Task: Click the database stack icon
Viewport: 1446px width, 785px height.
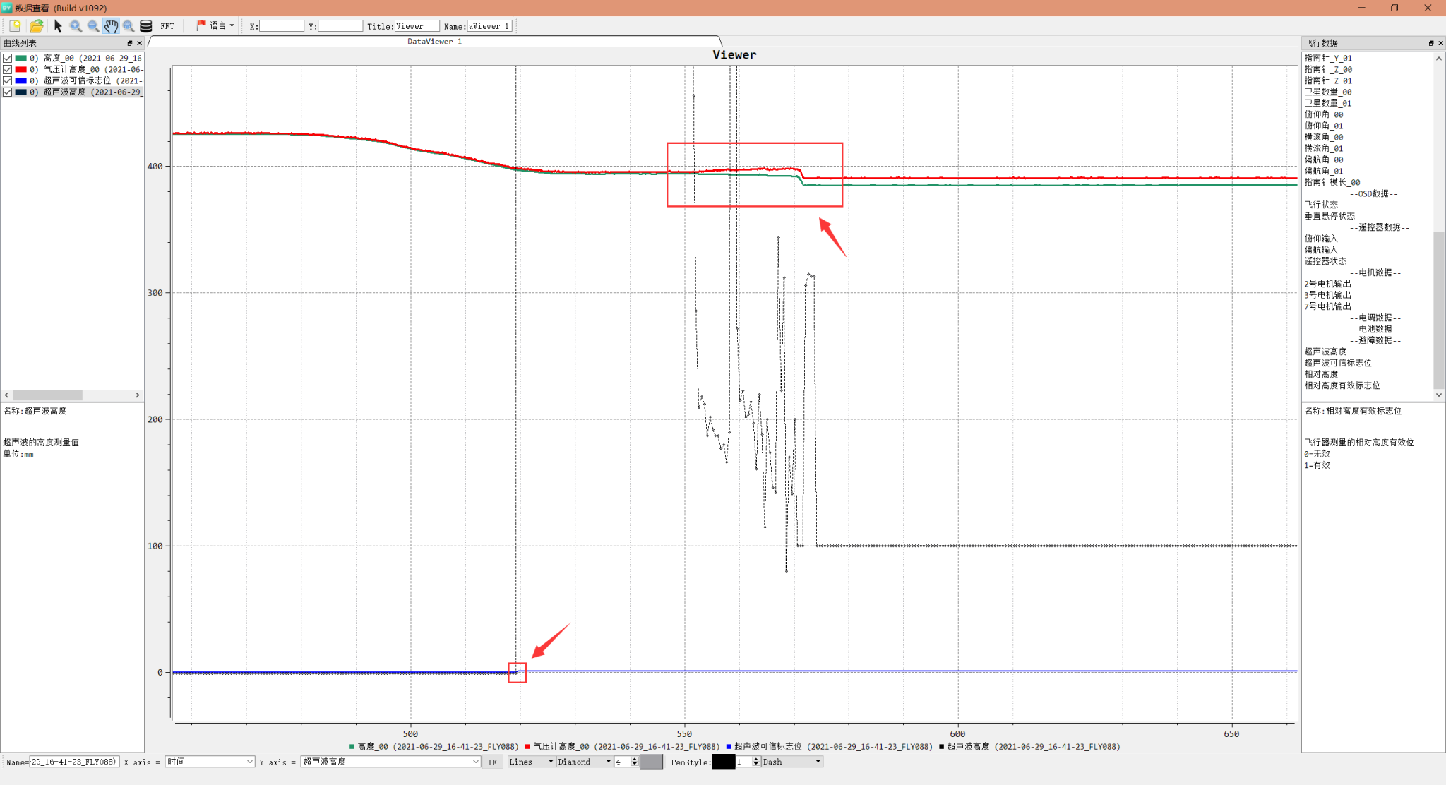Action: pos(146,26)
